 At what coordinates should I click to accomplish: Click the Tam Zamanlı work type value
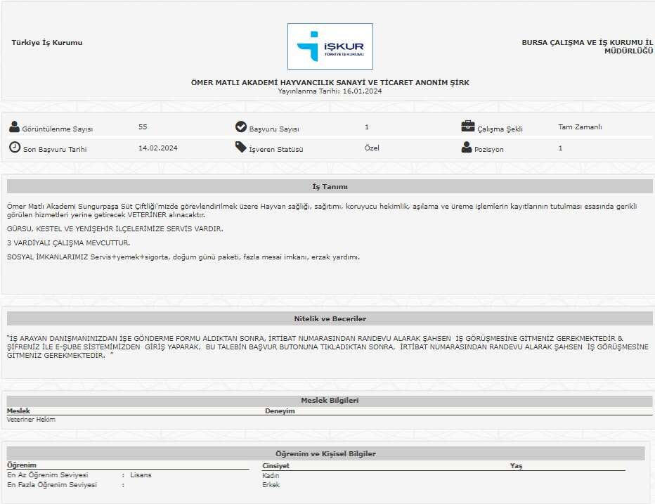point(580,127)
